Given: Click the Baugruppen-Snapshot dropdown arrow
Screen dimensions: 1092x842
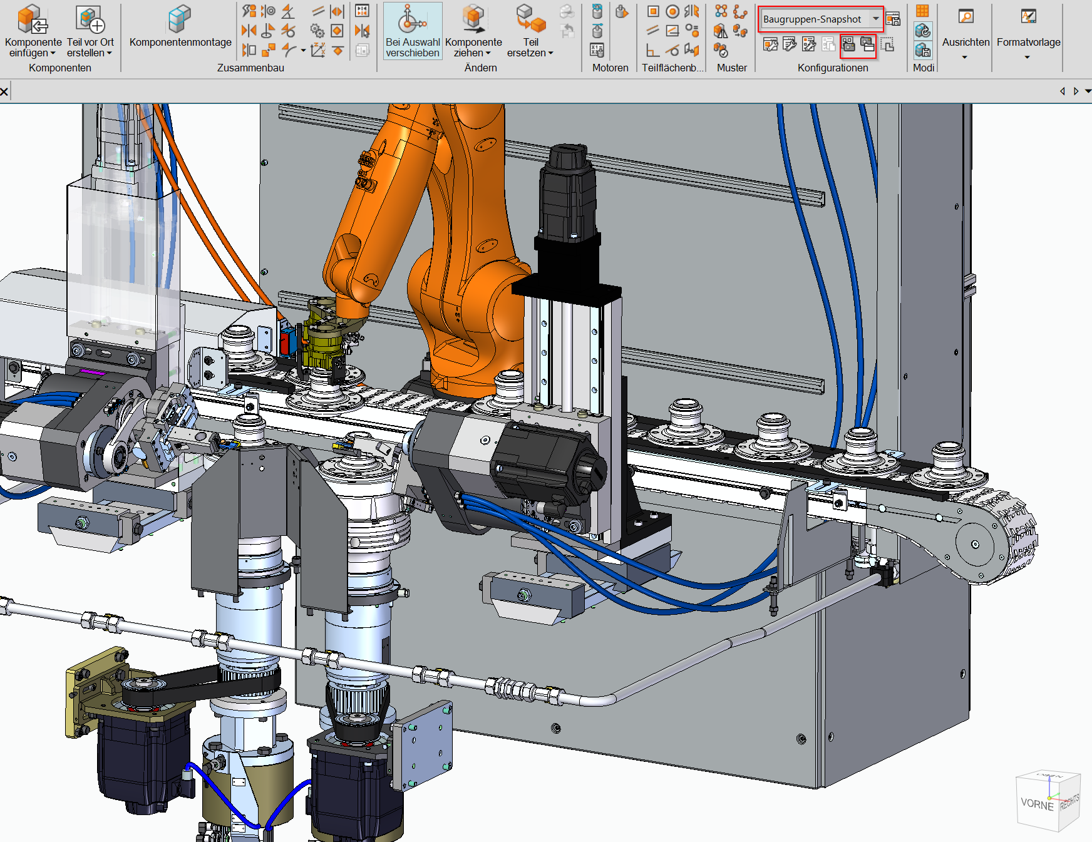Looking at the screenshot, I should point(875,19).
